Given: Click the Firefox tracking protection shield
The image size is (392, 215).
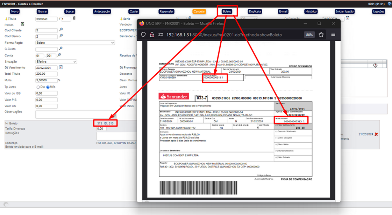Looking at the screenshot, I should coord(143,35).
